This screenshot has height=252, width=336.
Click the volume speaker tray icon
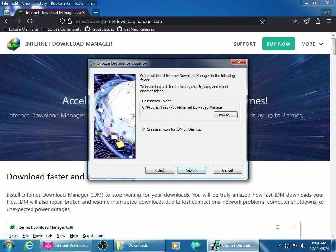[303, 245]
